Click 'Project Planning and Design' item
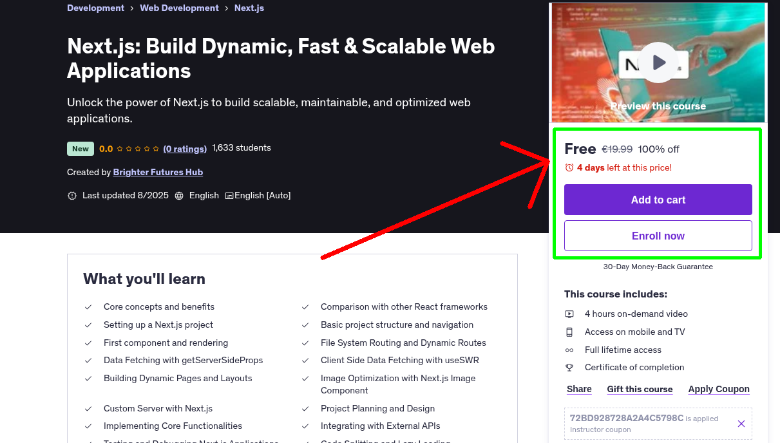This screenshot has height=443, width=780. click(x=378, y=409)
